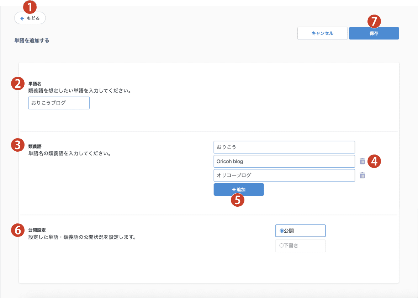Click red number 6 badge beside 公開設定
This screenshot has height=298, width=418.
tap(17, 230)
